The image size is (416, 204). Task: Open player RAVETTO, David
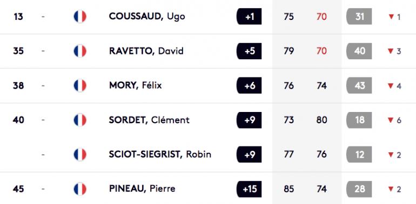coord(146,51)
